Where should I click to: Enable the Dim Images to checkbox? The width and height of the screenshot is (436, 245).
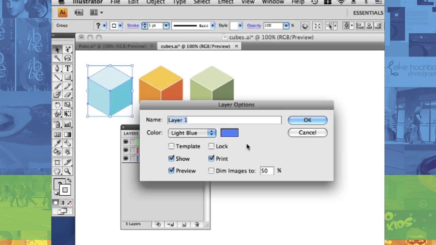pos(211,171)
